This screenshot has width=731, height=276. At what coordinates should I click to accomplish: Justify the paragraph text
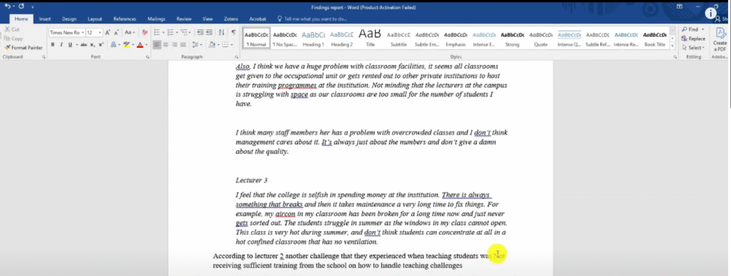click(x=183, y=45)
